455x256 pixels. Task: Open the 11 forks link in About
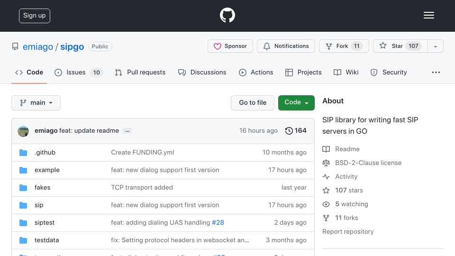(x=346, y=218)
